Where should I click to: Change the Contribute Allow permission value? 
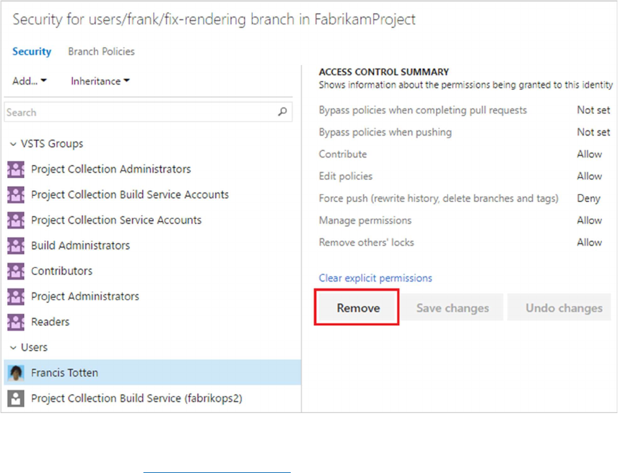click(x=589, y=154)
